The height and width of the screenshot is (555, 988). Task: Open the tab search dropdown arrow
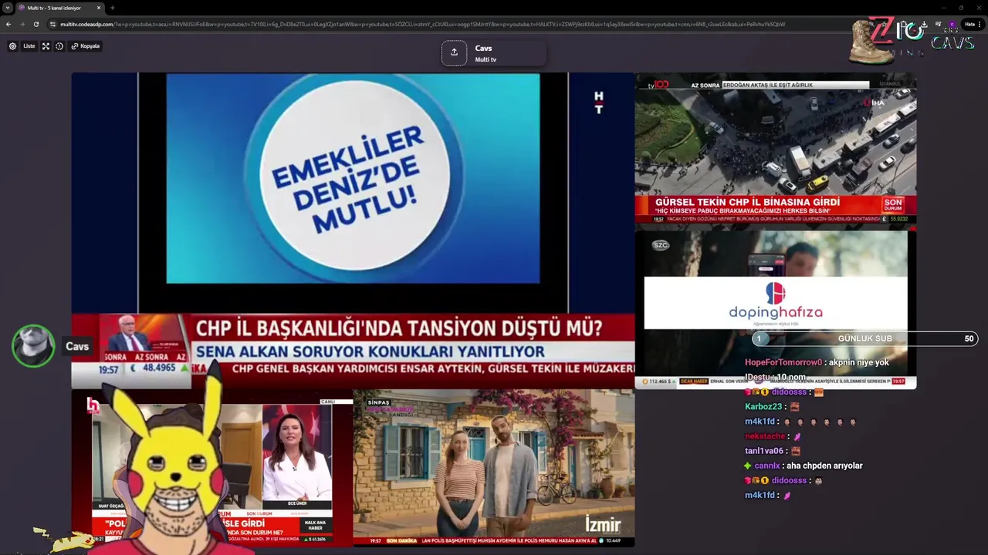coord(8,8)
